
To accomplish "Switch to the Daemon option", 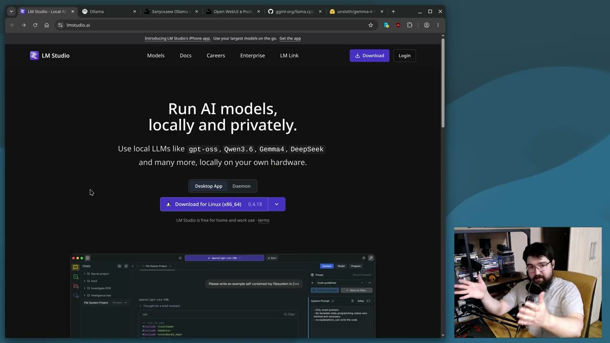I will pos(241,186).
